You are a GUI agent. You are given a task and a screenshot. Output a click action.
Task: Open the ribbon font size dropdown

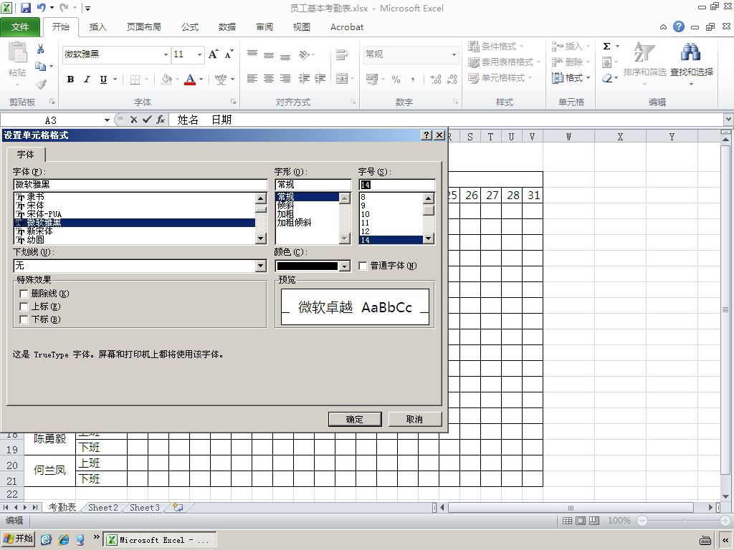click(199, 54)
